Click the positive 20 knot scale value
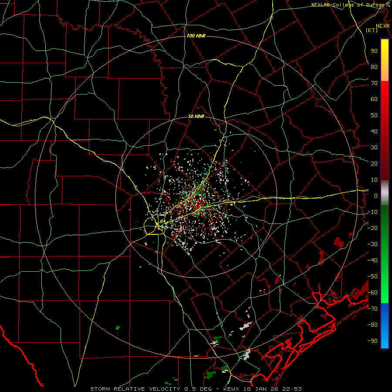This screenshot has width=392, height=392. 374,163
